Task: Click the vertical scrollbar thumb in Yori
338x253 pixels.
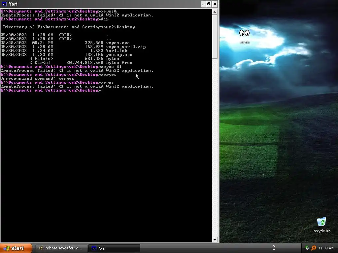Action: pos(215,36)
